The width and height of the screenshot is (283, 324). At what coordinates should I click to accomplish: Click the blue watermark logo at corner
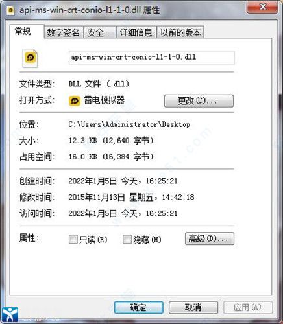pos(9,314)
